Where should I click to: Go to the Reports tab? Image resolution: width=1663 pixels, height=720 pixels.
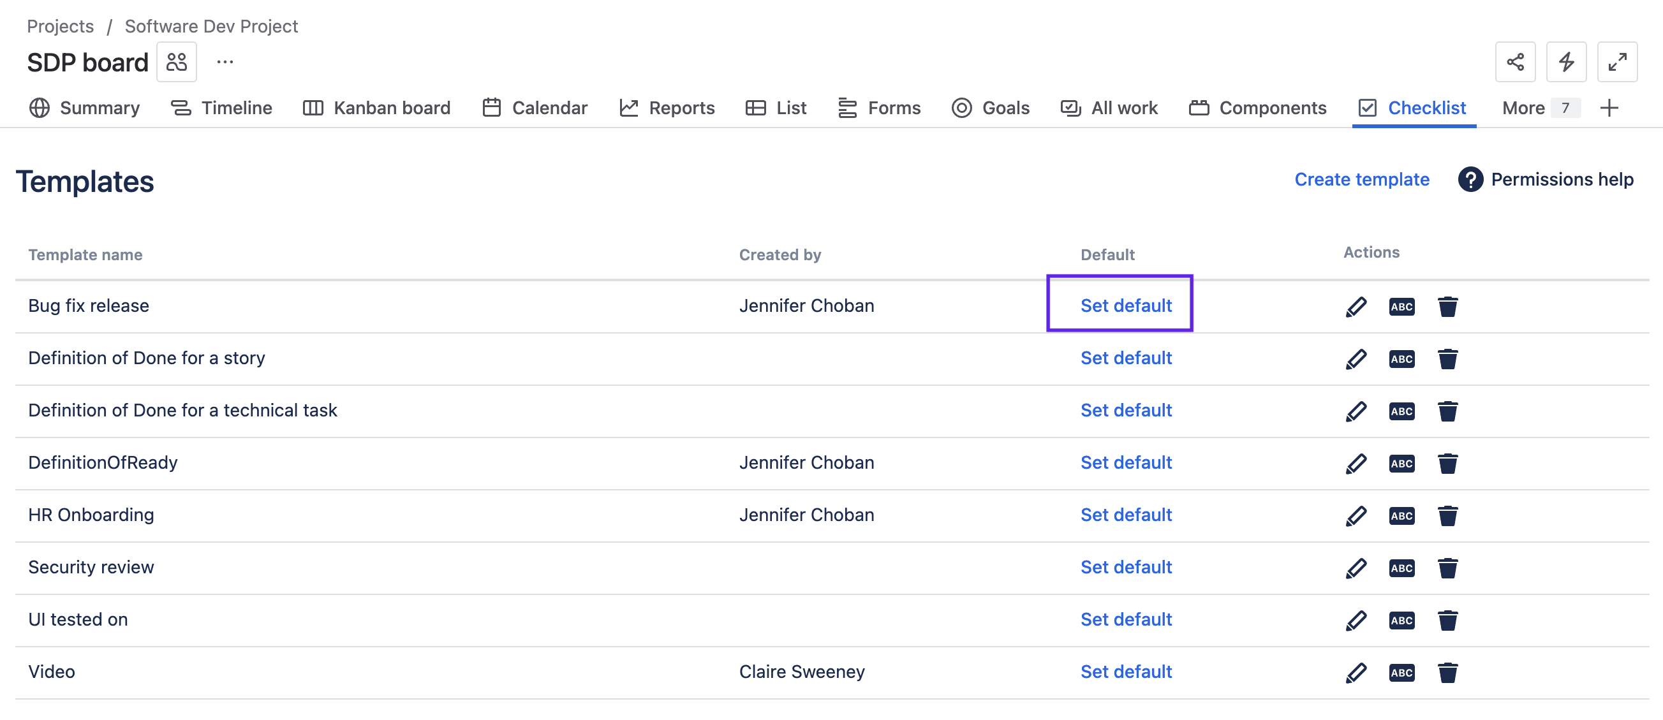coord(667,108)
